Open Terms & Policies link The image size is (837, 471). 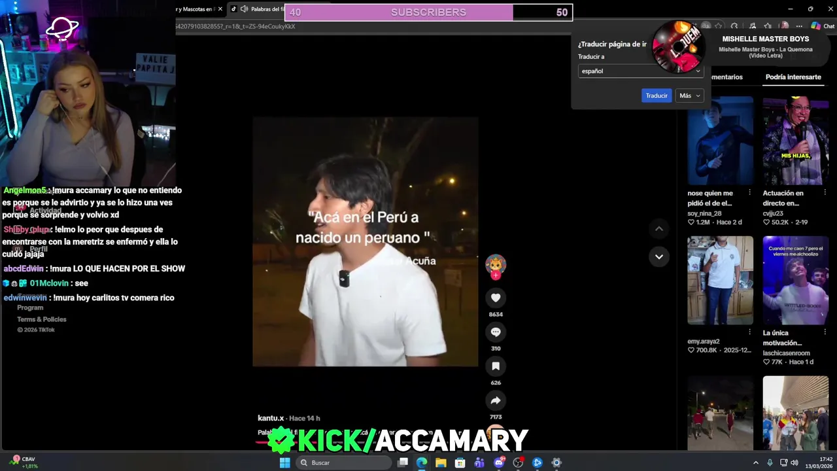tap(42, 319)
